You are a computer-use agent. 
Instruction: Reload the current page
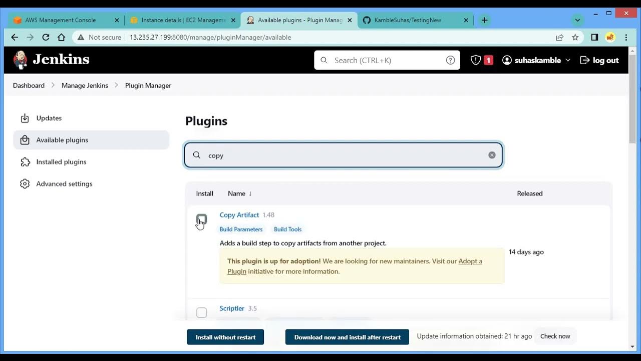tap(46, 37)
